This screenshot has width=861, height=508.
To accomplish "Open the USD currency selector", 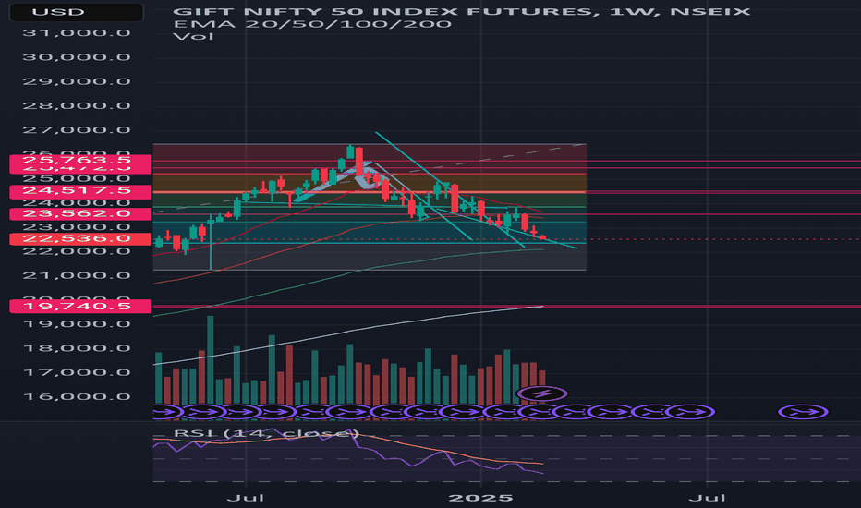I will (x=77, y=12).
